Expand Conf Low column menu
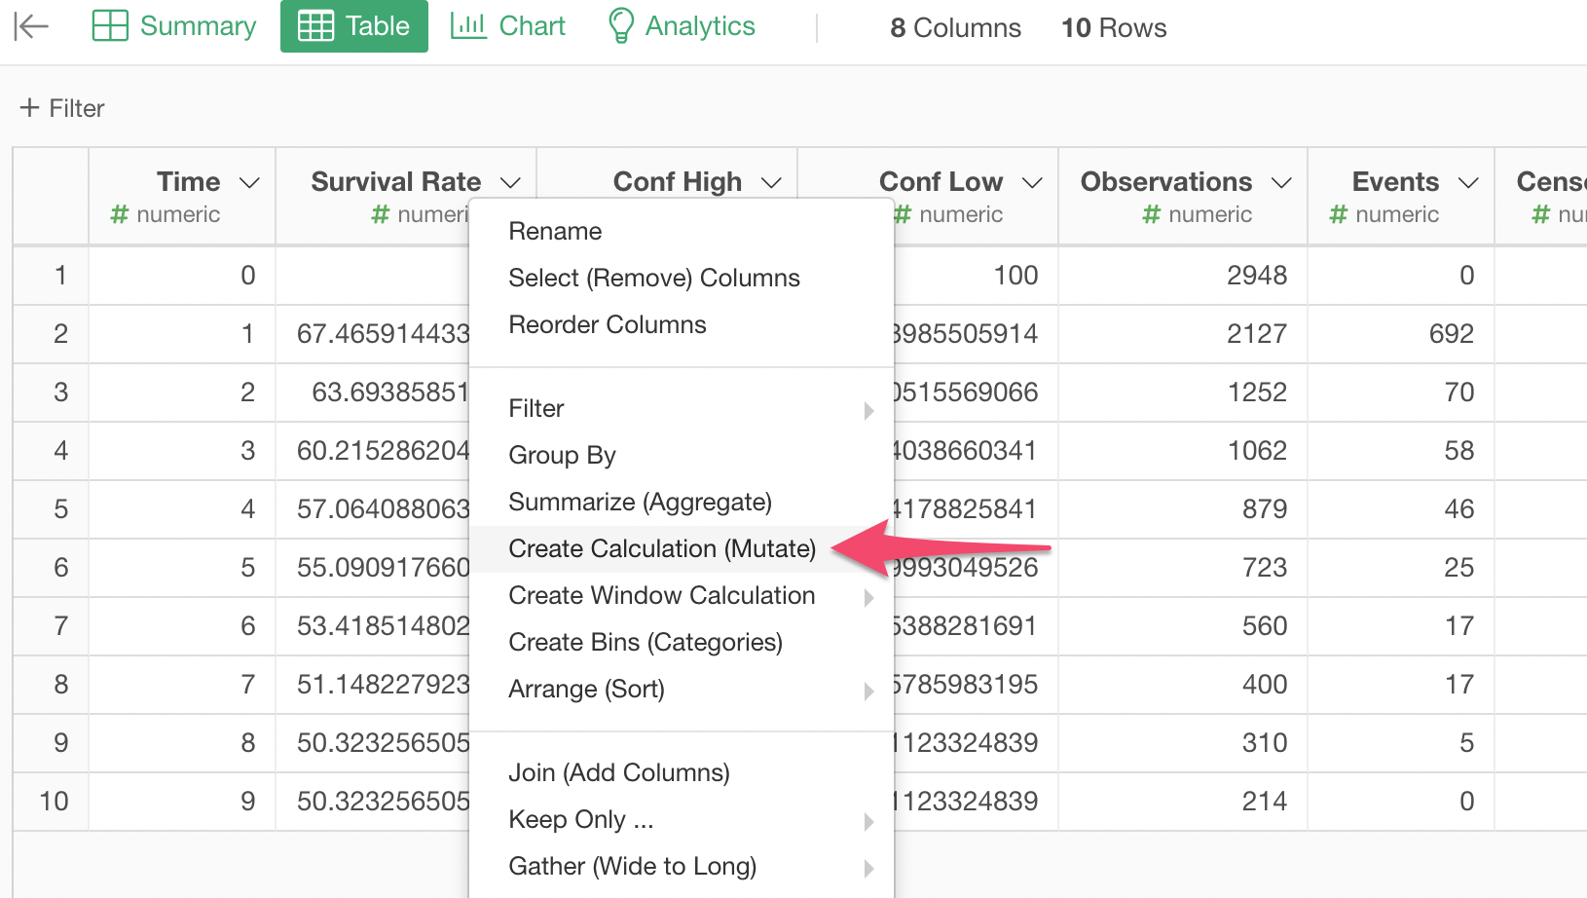This screenshot has width=1587, height=898. coord(1032,183)
